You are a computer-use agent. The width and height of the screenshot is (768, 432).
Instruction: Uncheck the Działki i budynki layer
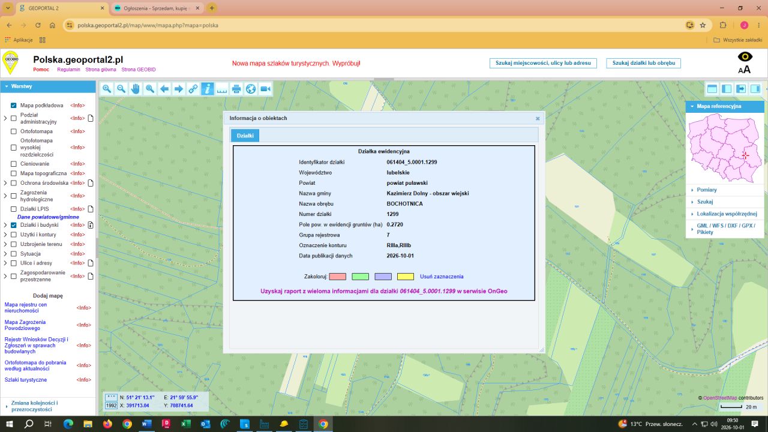pos(14,225)
